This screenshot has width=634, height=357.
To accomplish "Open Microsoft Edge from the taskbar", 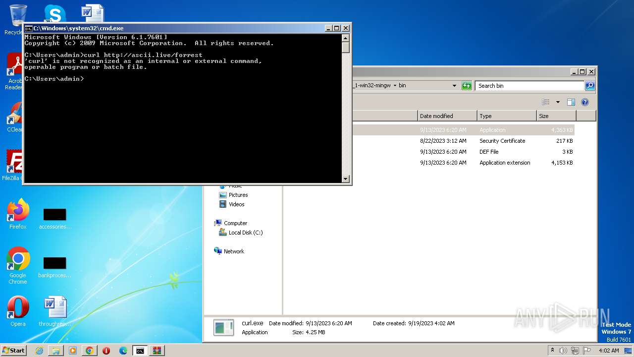I will tap(123, 351).
